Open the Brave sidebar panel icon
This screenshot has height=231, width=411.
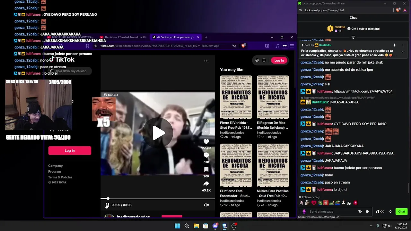[x=267, y=46]
